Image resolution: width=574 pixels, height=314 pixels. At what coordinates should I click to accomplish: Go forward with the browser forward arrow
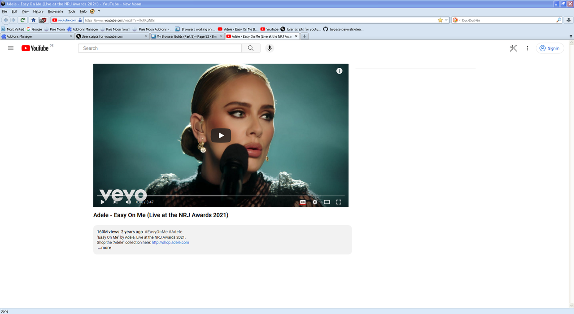[x=13, y=20]
